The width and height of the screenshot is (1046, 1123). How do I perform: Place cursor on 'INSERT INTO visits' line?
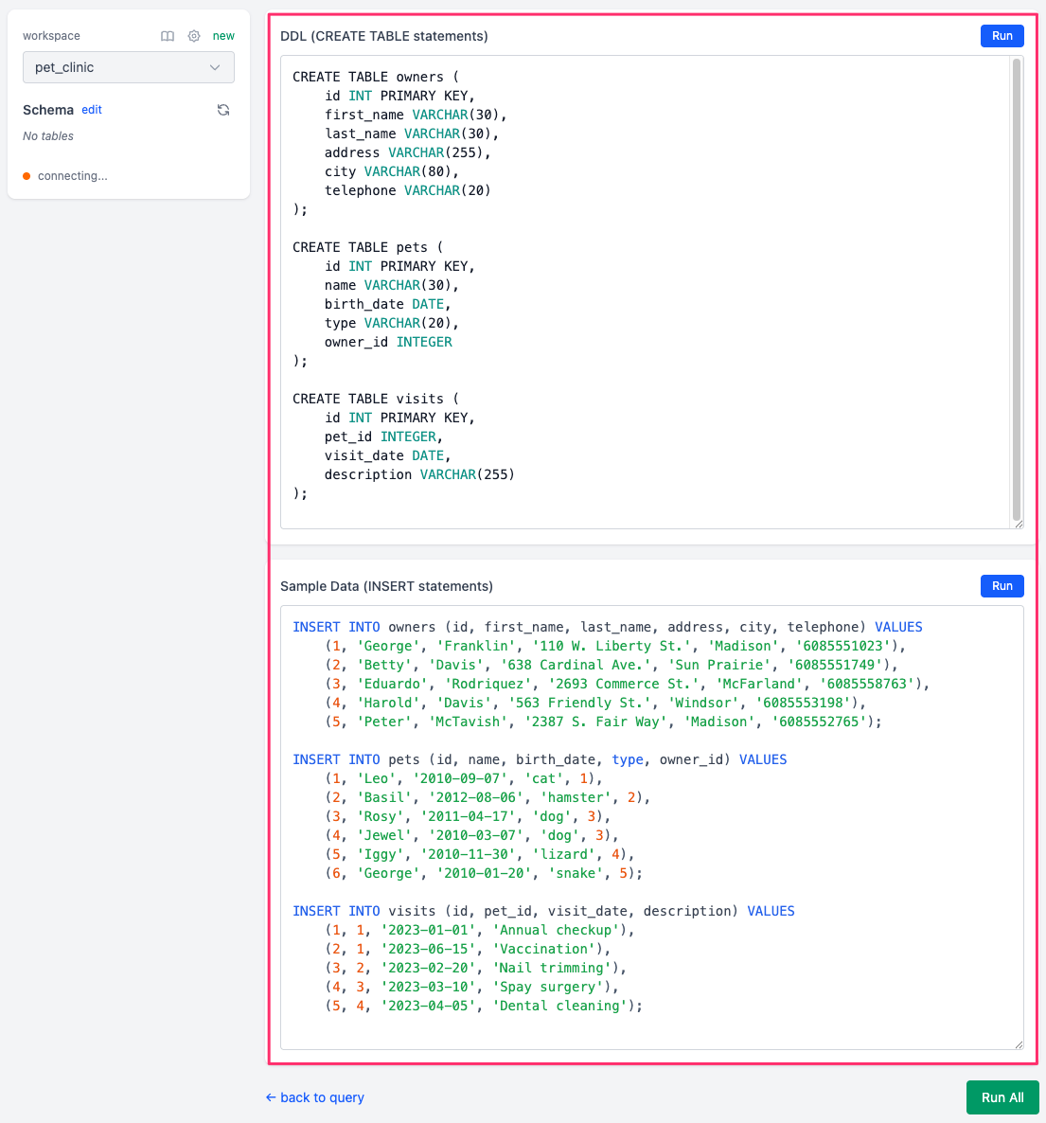point(543,911)
